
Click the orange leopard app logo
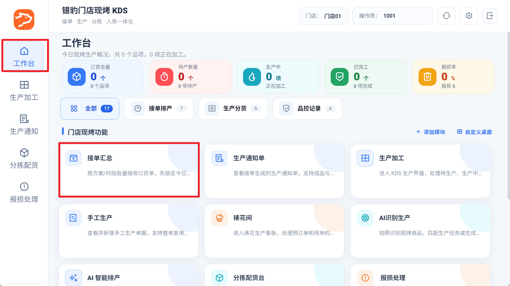(24, 20)
